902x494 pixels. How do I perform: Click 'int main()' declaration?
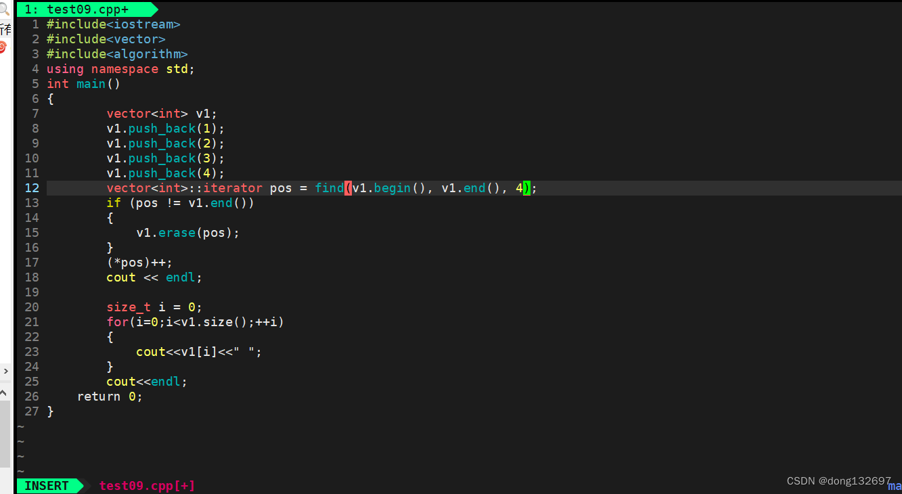tap(84, 84)
